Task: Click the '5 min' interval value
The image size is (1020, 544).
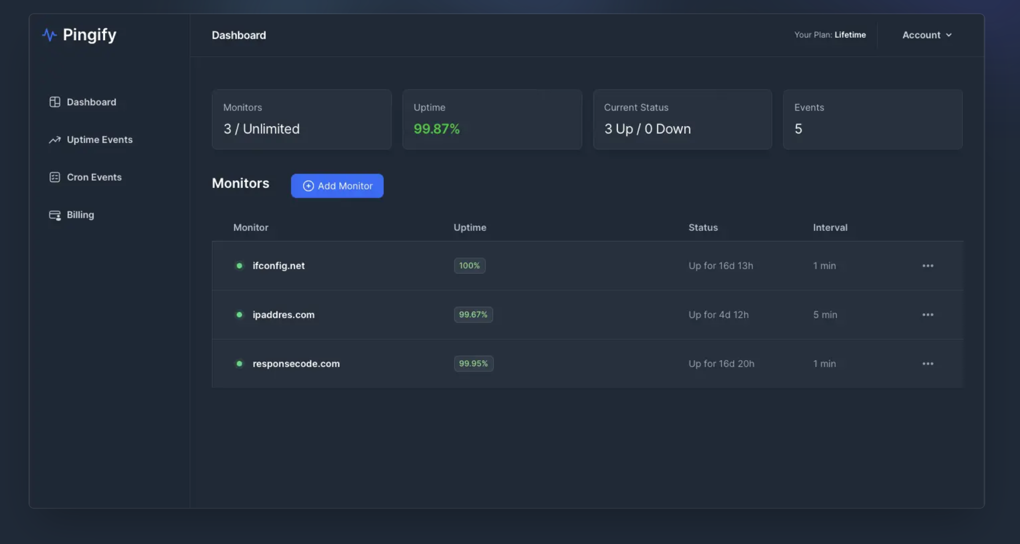Action: (825, 315)
